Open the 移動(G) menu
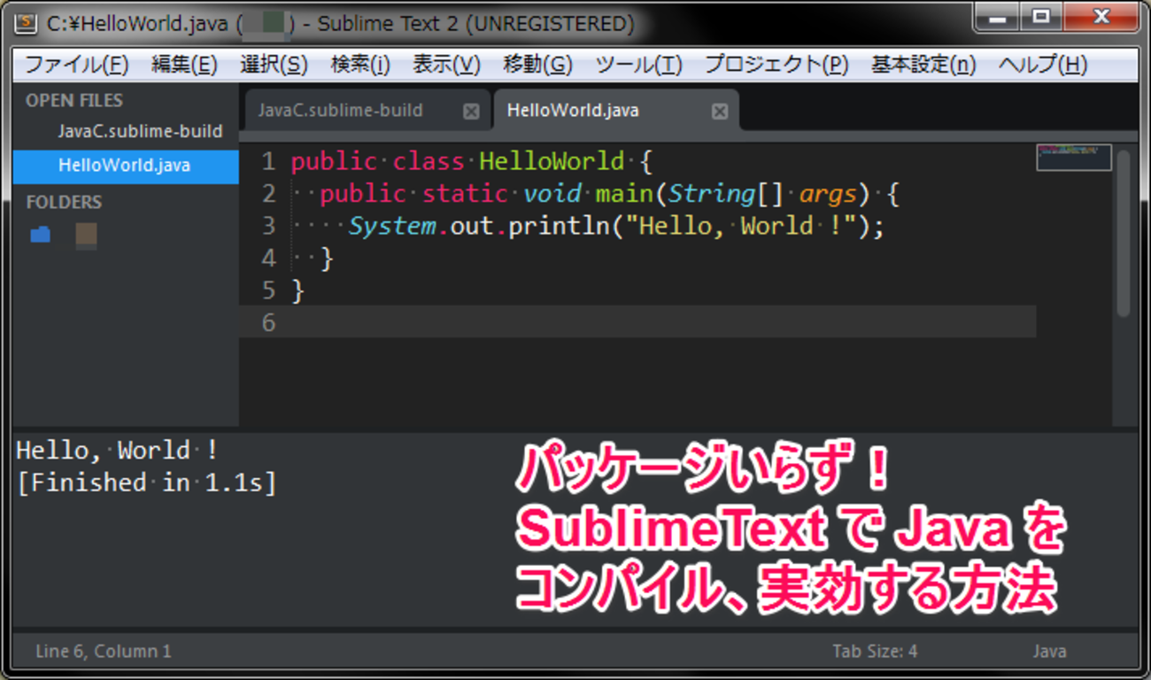The image size is (1151, 680). point(537,65)
